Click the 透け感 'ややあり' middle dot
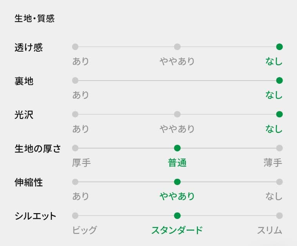This screenshot has height=246, width=297. 177,47
